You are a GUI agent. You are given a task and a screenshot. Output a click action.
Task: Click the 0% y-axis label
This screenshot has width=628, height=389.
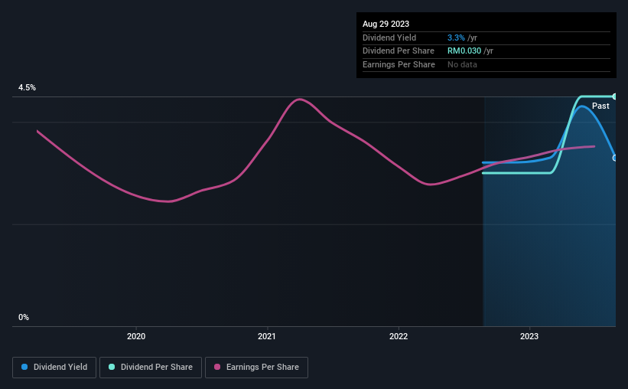tap(24, 317)
